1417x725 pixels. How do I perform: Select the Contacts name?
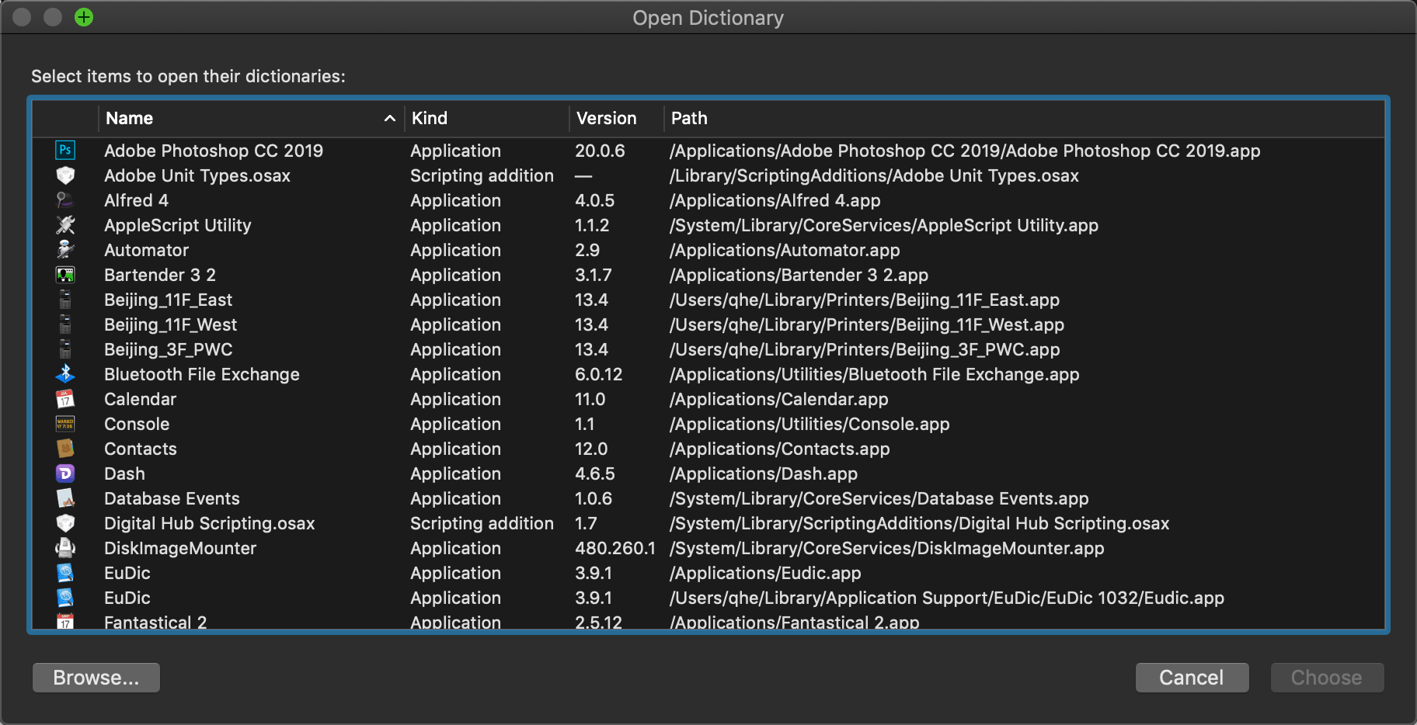pos(141,449)
